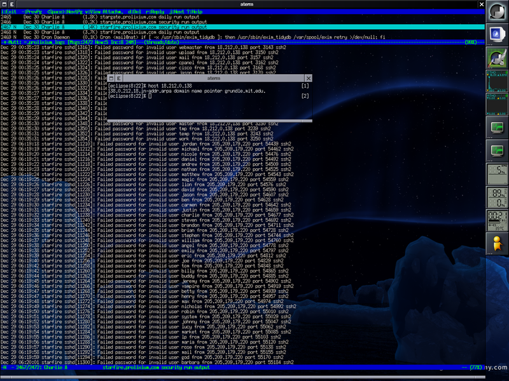
Task: Close the main aterm window
Action: 482,4
